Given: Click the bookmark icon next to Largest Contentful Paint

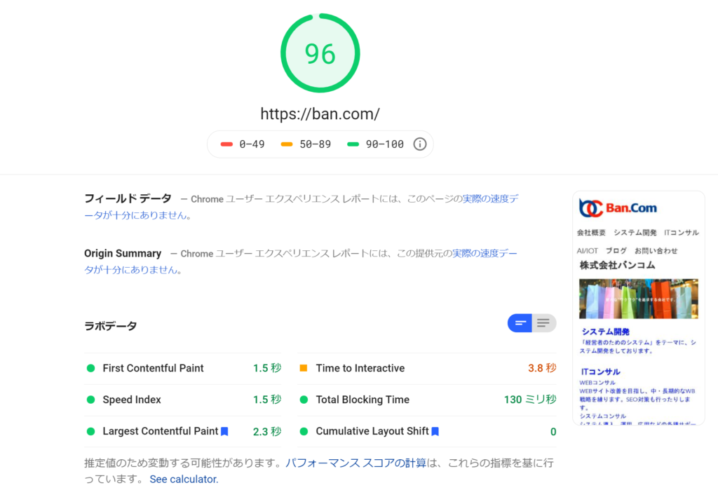Looking at the screenshot, I should (224, 432).
